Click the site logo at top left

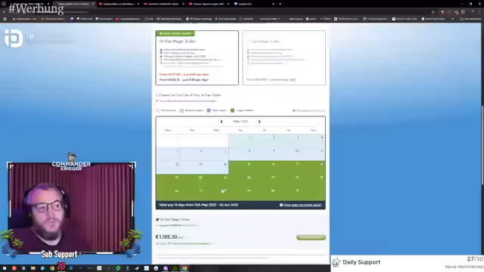click(14, 39)
